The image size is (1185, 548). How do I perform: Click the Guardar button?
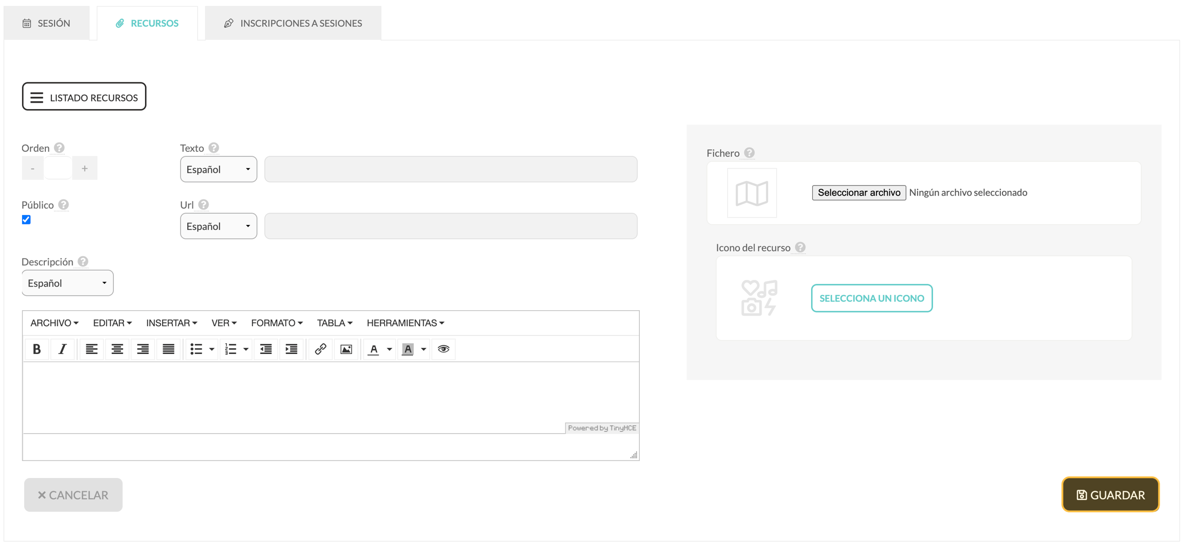coord(1110,495)
